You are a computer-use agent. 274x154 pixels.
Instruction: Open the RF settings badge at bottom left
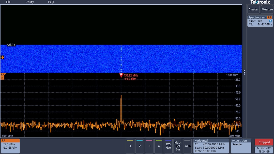10,146
